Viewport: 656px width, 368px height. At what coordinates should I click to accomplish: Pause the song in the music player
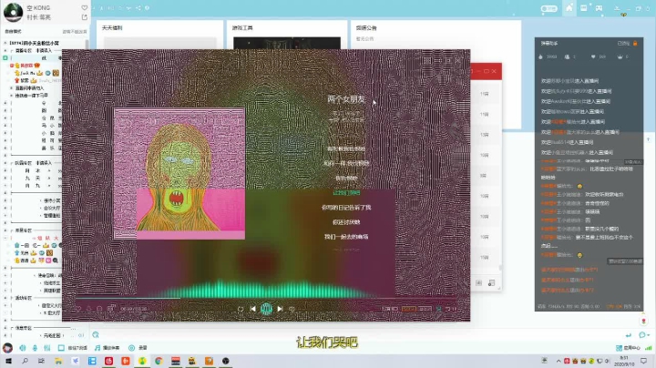[x=266, y=309]
